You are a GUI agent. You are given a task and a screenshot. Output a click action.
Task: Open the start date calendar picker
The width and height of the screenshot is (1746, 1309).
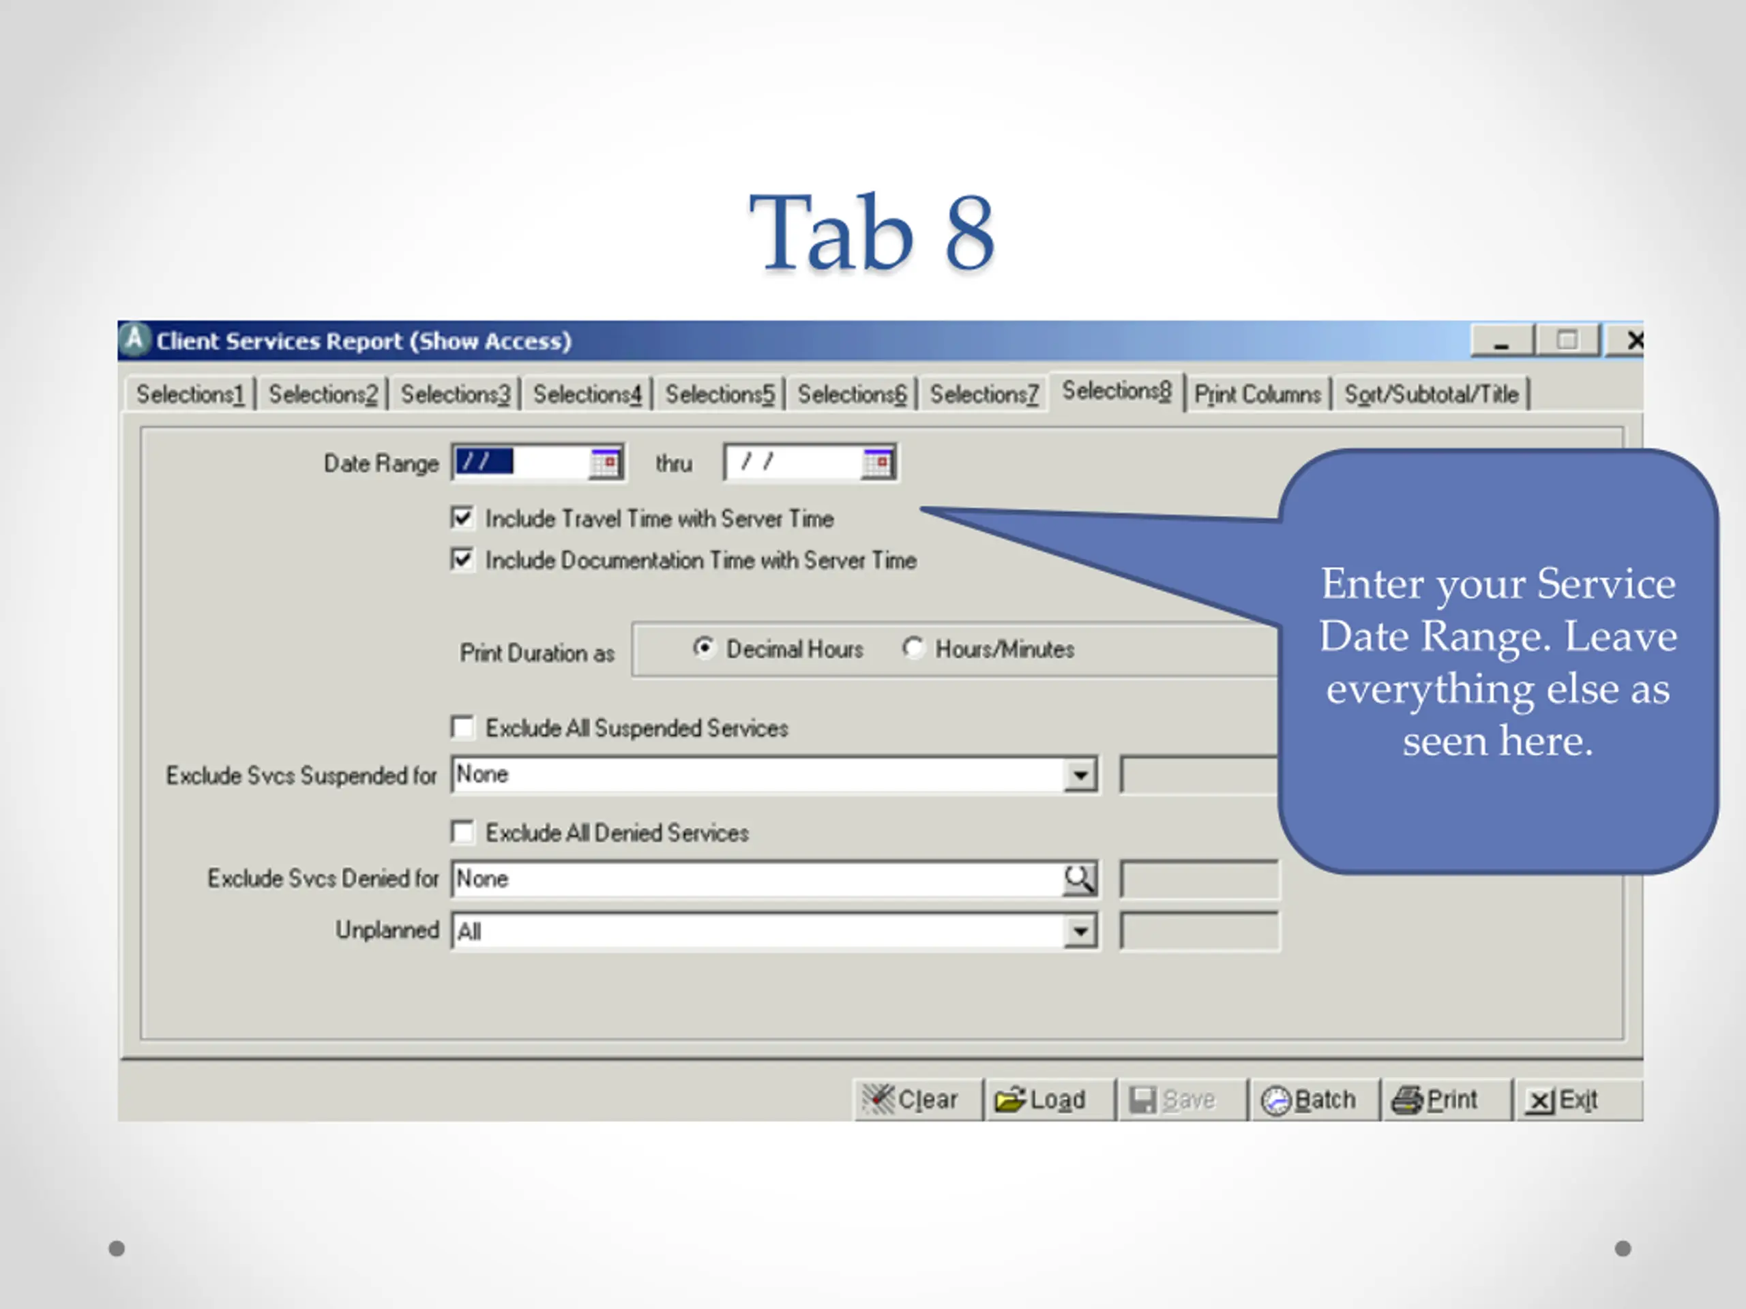tap(605, 463)
